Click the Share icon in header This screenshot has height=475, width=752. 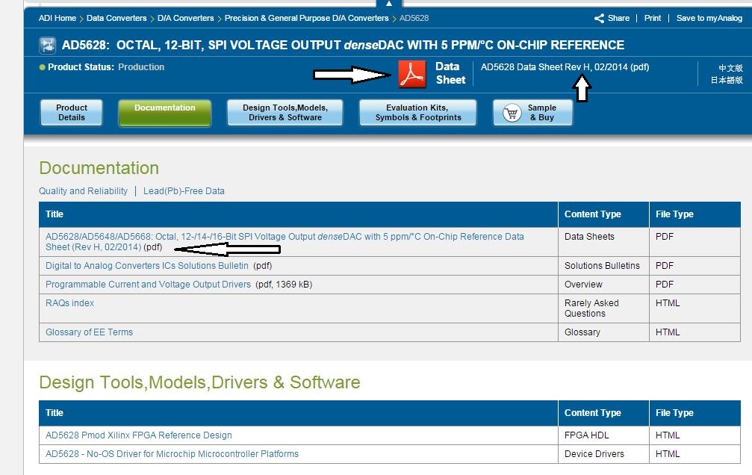point(599,18)
